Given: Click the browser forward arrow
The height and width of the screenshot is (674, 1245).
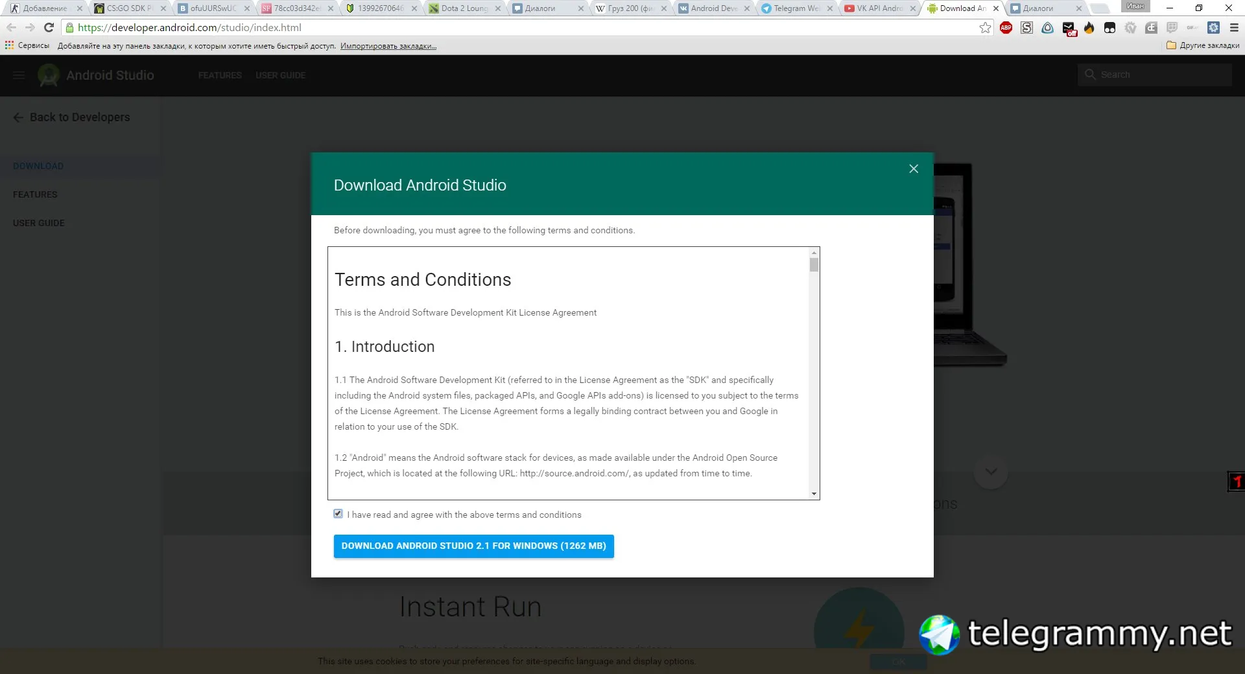Looking at the screenshot, I should point(30,28).
